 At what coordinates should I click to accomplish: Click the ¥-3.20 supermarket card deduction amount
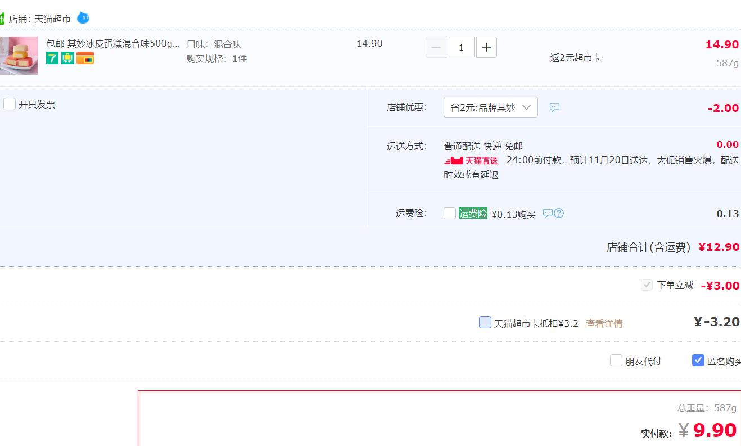pos(717,322)
